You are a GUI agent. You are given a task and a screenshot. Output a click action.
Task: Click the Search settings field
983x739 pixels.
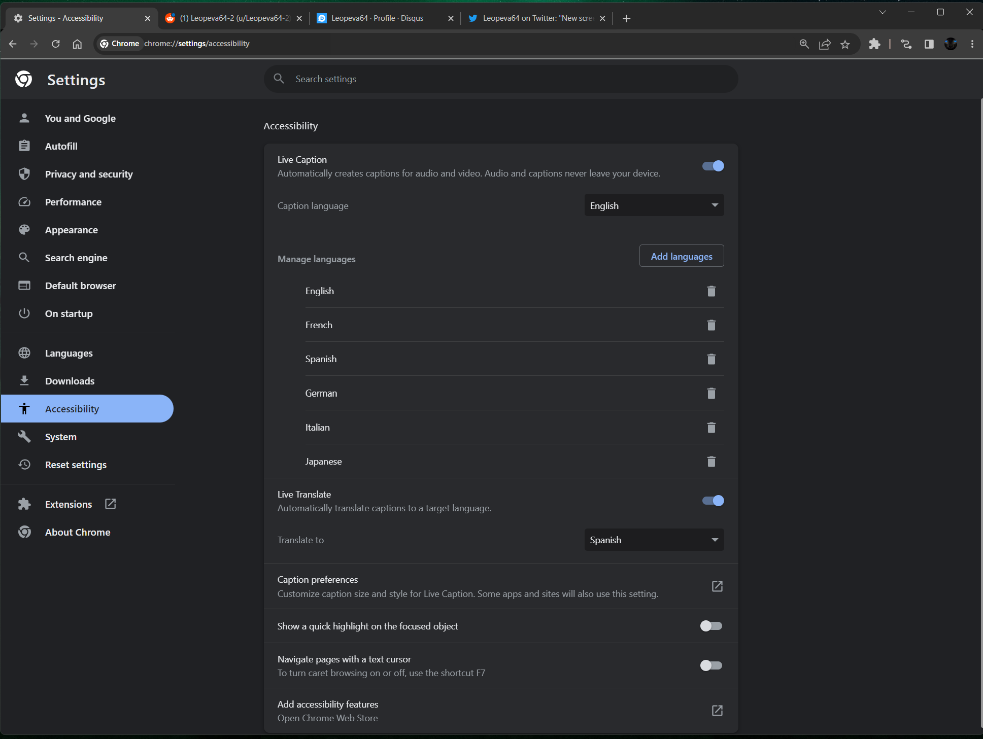pyautogui.click(x=500, y=79)
